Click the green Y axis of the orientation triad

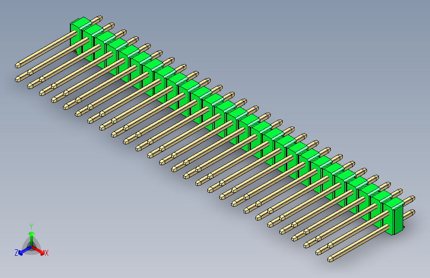(32, 239)
